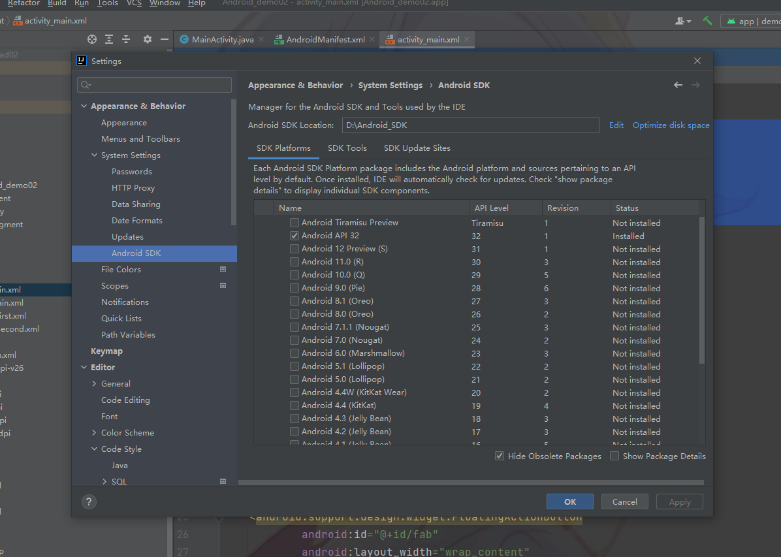Image resolution: width=781 pixels, height=557 pixels.
Task: Check the Android 10.0 (Q) checkbox
Action: (295, 275)
